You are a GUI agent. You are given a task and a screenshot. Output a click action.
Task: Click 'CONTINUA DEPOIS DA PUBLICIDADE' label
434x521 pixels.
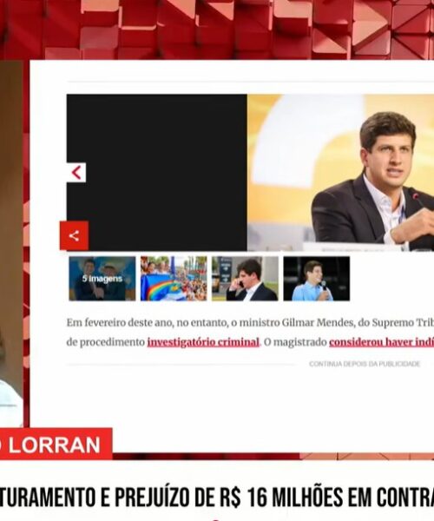[x=365, y=364]
